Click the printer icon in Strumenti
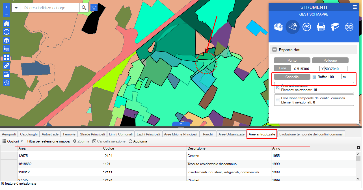The height and width of the screenshot is (190, 363). 321,27
